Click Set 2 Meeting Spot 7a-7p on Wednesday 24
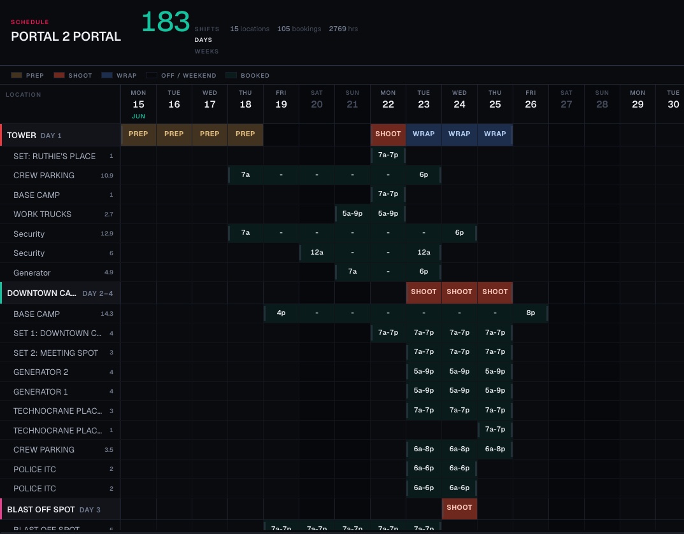This screenshot has height=534, width=684. click(x=459, y=352)
